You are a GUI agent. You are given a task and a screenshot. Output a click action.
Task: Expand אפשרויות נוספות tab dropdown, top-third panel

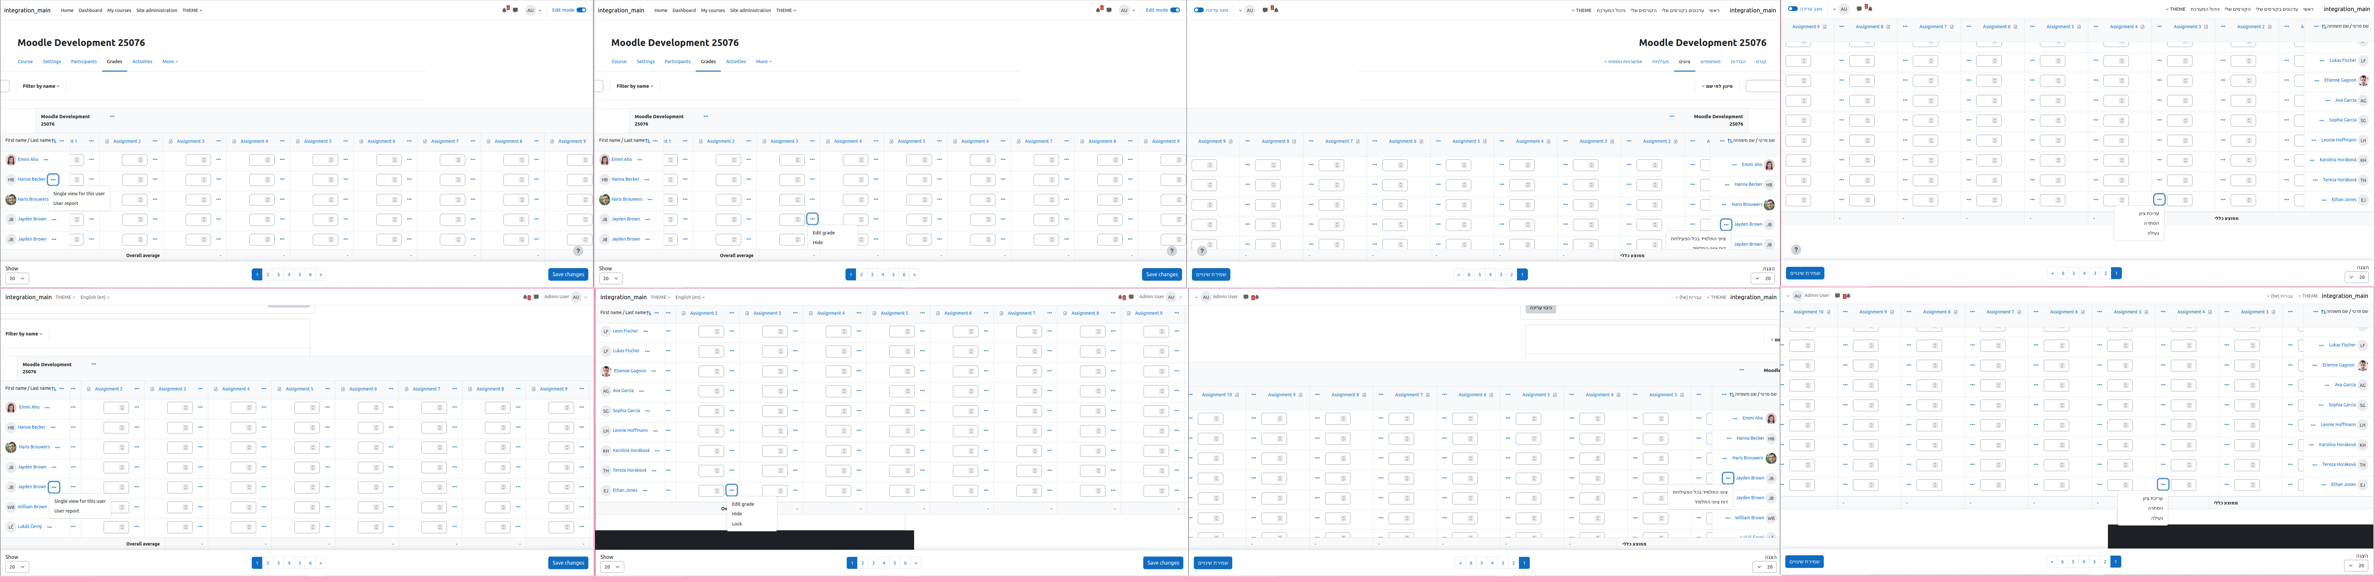(1623, 62)
